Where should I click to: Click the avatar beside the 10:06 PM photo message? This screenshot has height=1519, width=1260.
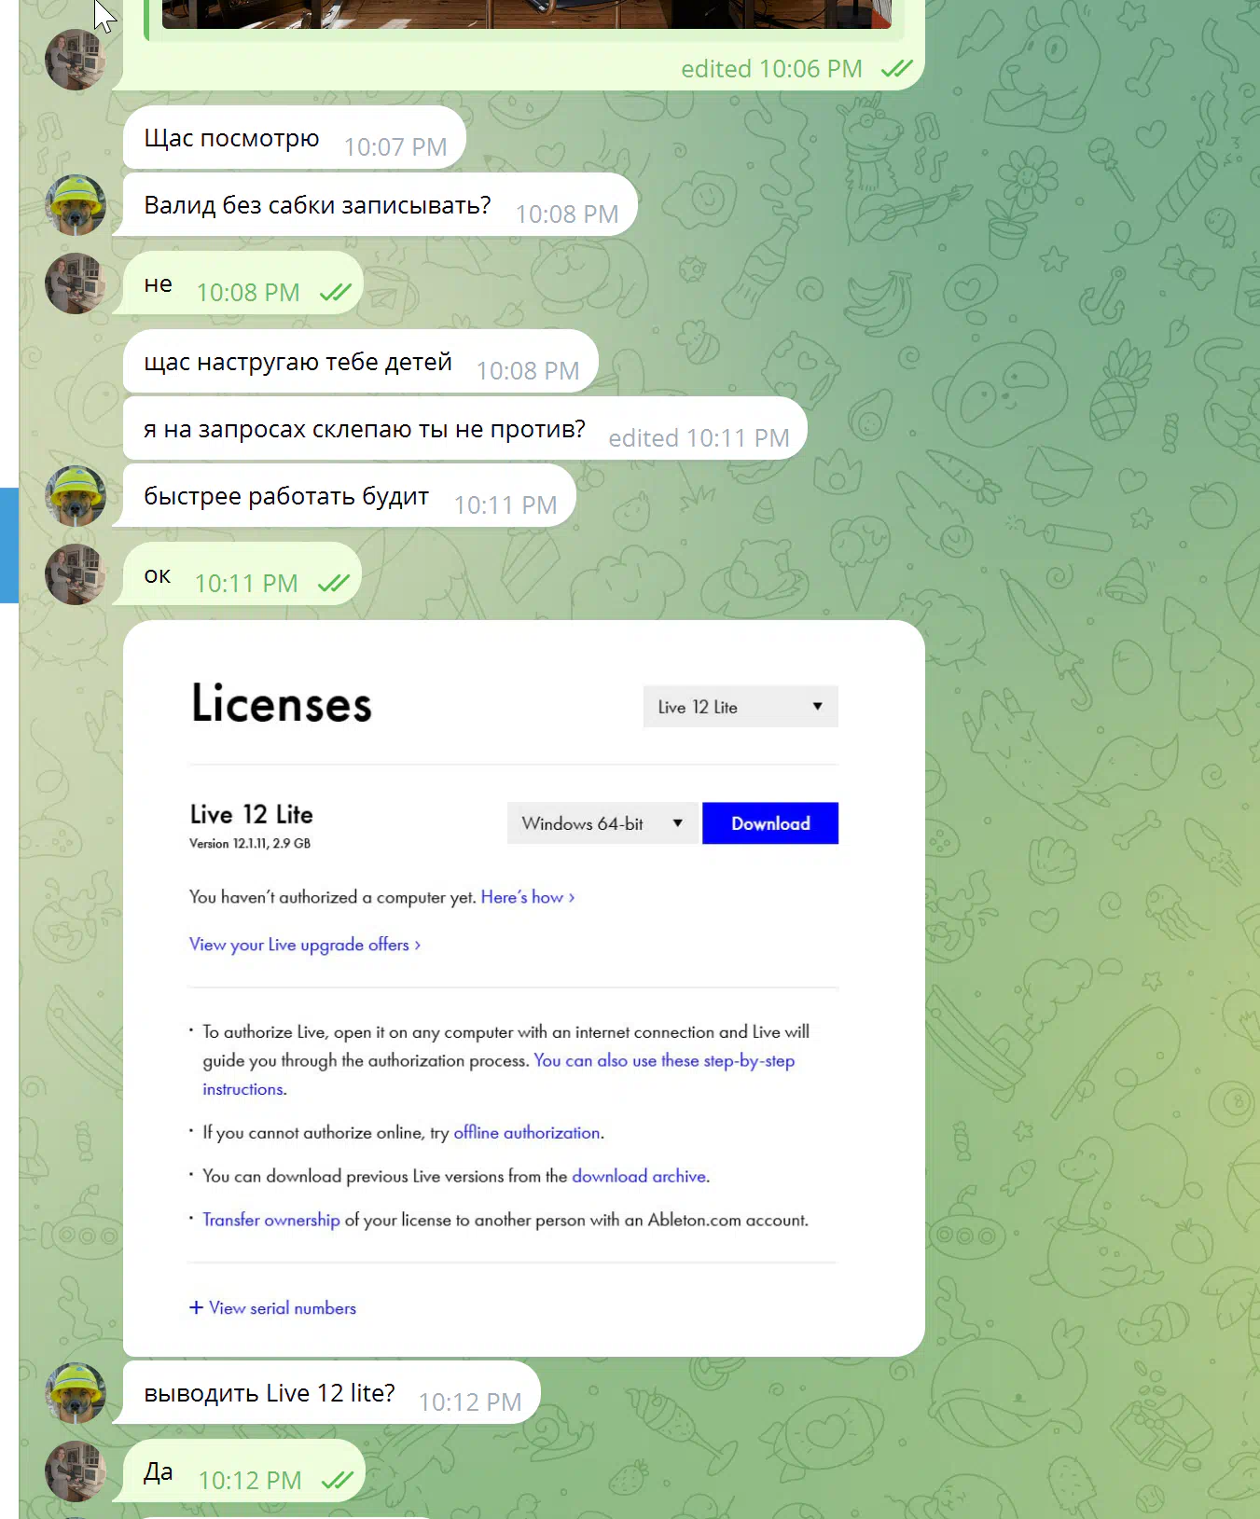(76, 59)
